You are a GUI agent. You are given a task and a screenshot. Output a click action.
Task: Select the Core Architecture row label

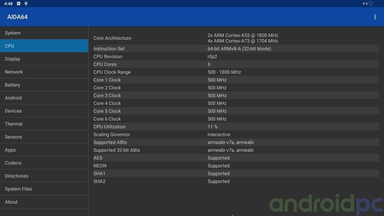point(112,38)
